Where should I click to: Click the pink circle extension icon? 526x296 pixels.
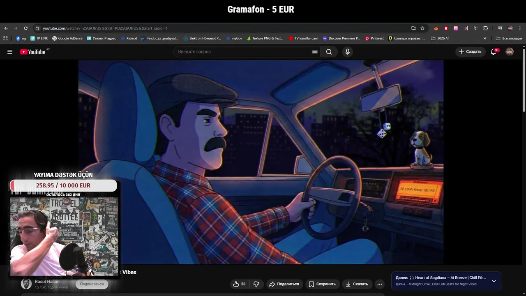456,28
